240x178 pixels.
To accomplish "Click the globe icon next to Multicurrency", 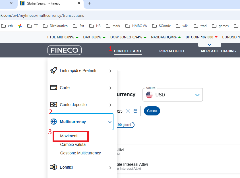I will tap(53, 122).
